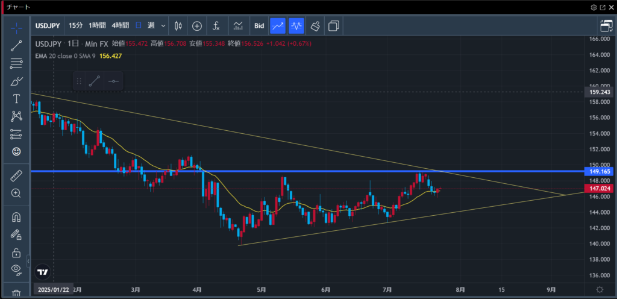Toggle lock all drawings
This screenshot has height=299, width=617.
(16, 252)
